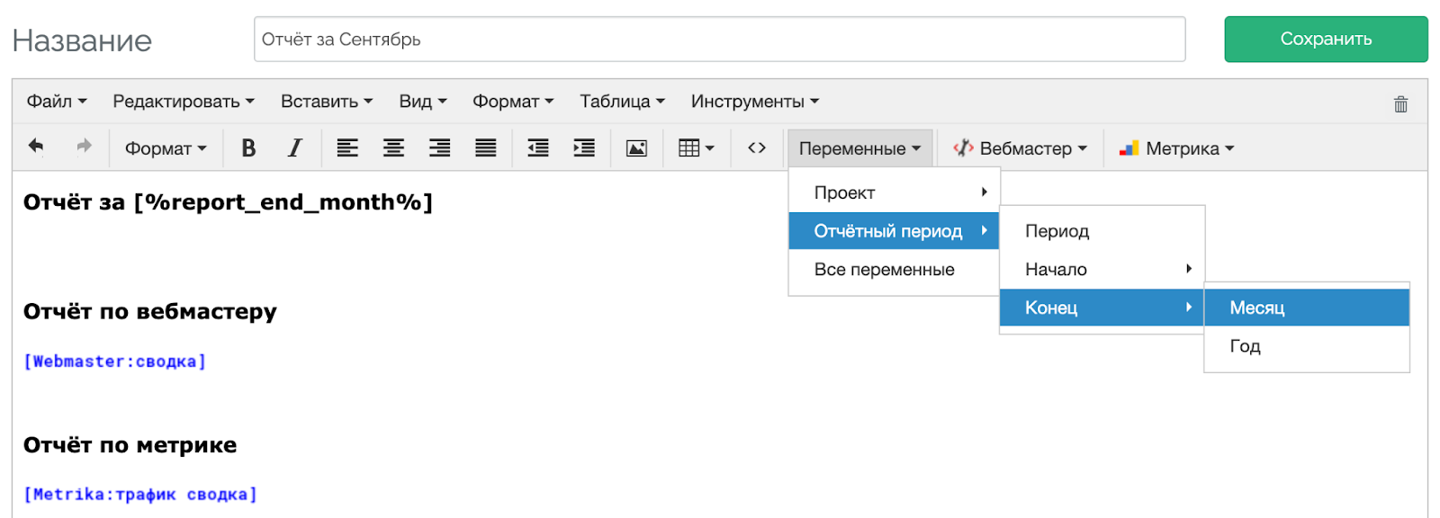
Task: Open the Вебмастер dropdown
Action: (x=1020, y=148)
